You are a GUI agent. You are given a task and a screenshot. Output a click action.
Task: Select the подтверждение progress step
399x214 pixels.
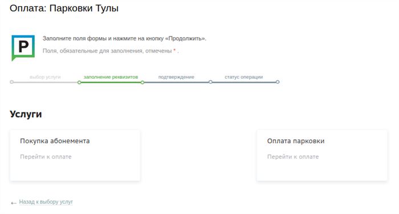pyautogui.click(x=176, y=77)
